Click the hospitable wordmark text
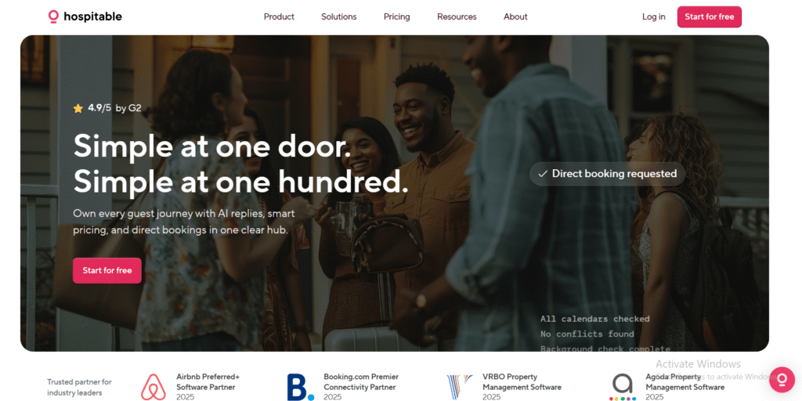This screenshot has height=401, width=802. (x=92, y=16)
